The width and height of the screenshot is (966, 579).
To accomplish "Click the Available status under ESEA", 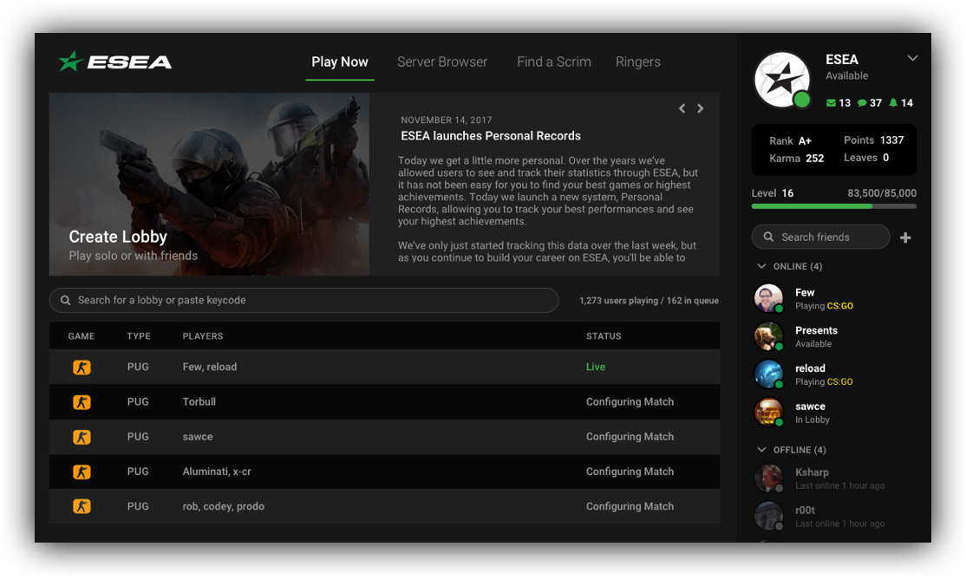I will 847,75.
